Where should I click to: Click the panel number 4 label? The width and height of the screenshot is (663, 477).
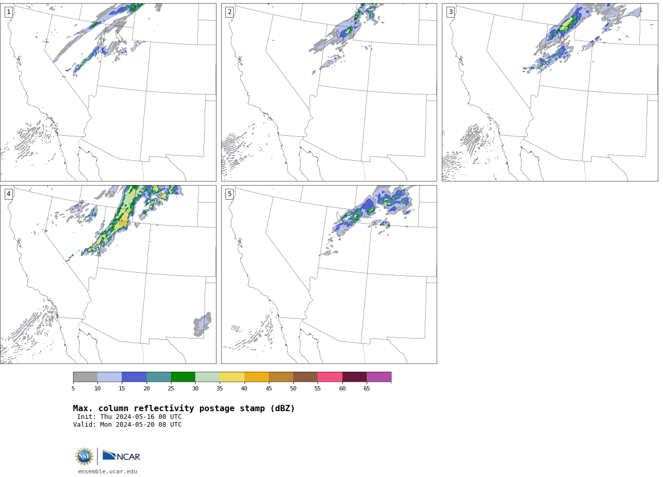point(9,194)
